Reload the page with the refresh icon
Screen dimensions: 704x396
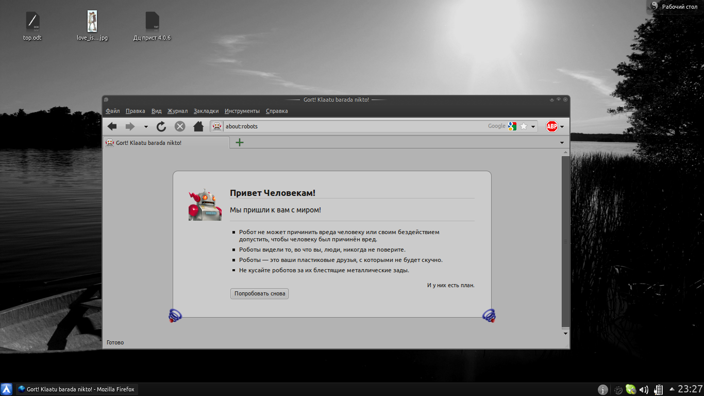[x=161, y=126]
